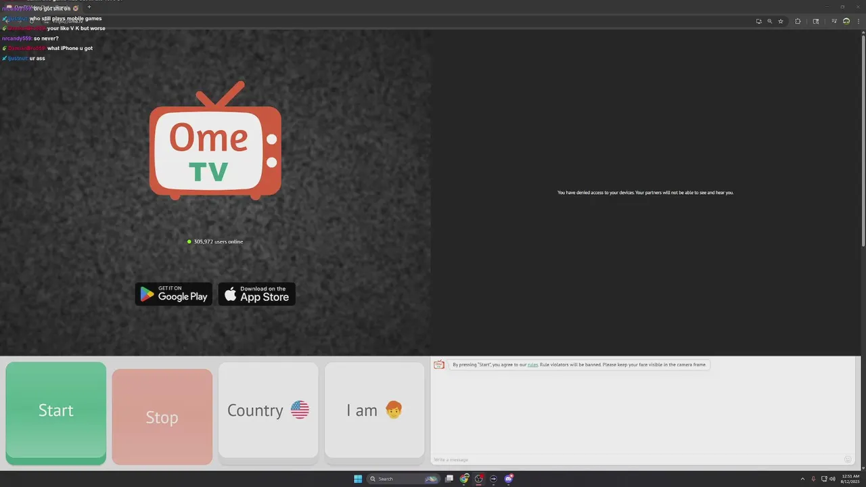This screenshot has width=866, height=487.
Task: Open the 'rules' link in chat notice
Action: [533, 365]
